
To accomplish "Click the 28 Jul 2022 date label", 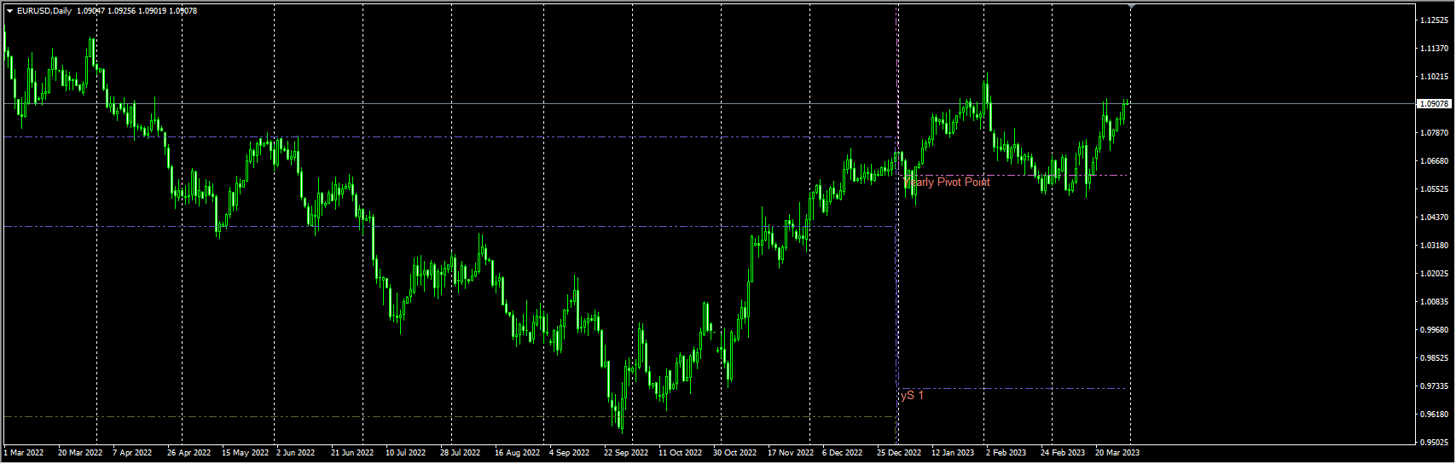I will [x=460, y=453].
